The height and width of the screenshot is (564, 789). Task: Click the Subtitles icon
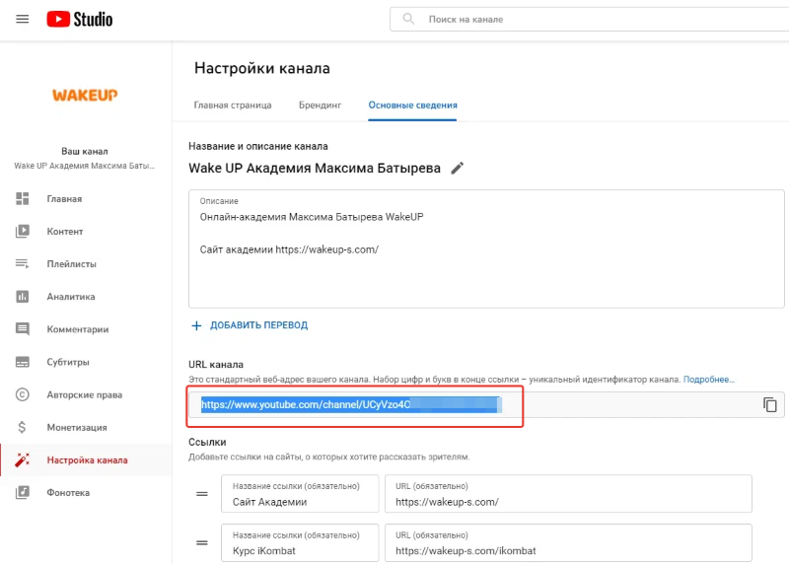22,362
